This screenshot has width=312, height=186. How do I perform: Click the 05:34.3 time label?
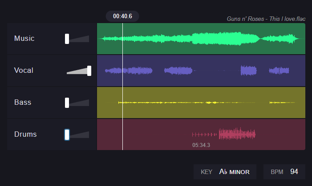(201, 145)
